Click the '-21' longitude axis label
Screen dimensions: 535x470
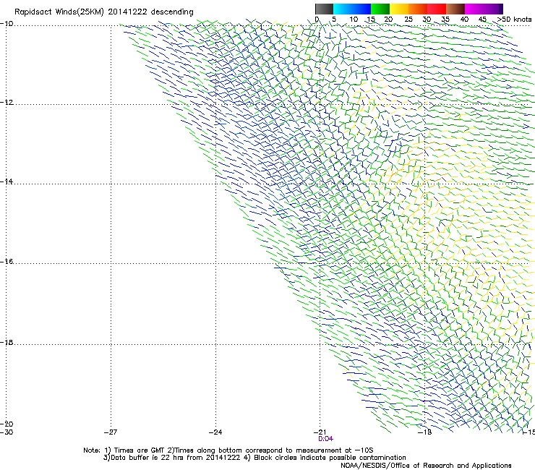pyautogui.click(x=320, y=432)
